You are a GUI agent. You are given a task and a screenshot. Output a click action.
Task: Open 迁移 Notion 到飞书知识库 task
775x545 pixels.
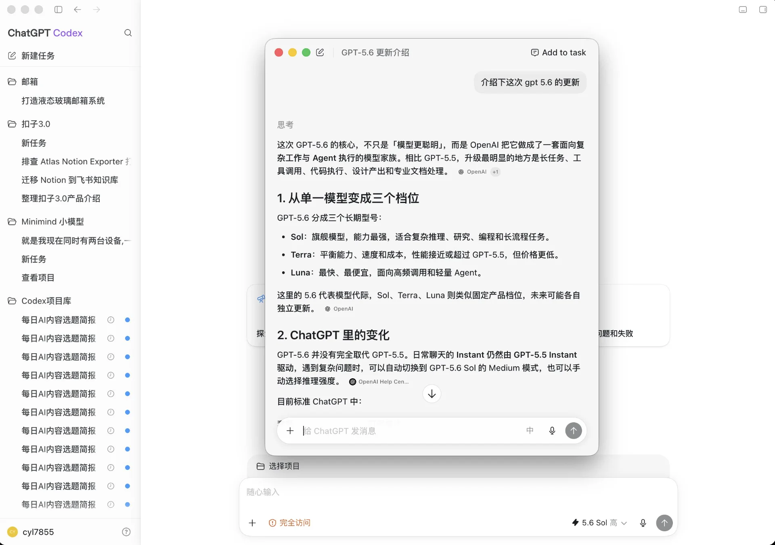click(x=70, y=180)
